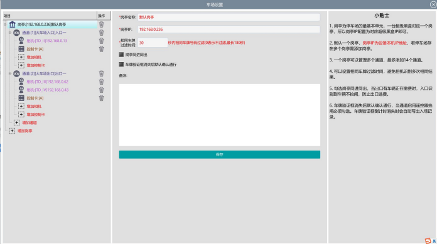
Task: Click the Sogou input method icon
Action: (x=428, y=241)
